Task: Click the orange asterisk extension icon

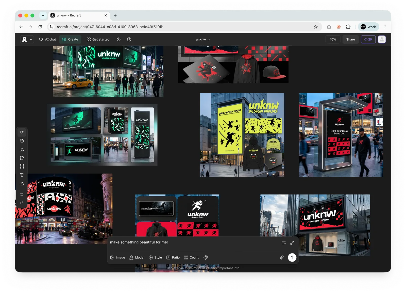Action: (x=339, y=27)
